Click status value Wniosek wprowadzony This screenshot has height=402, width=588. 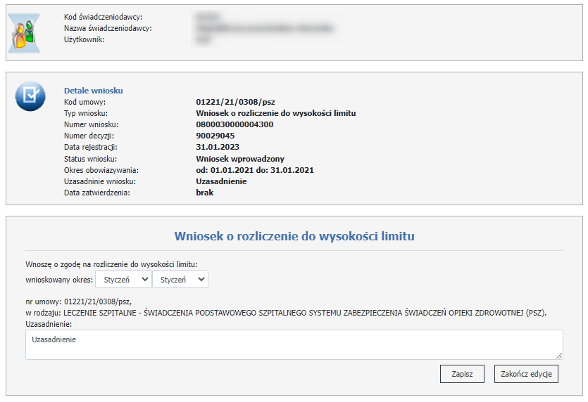[x=240, y=159]
